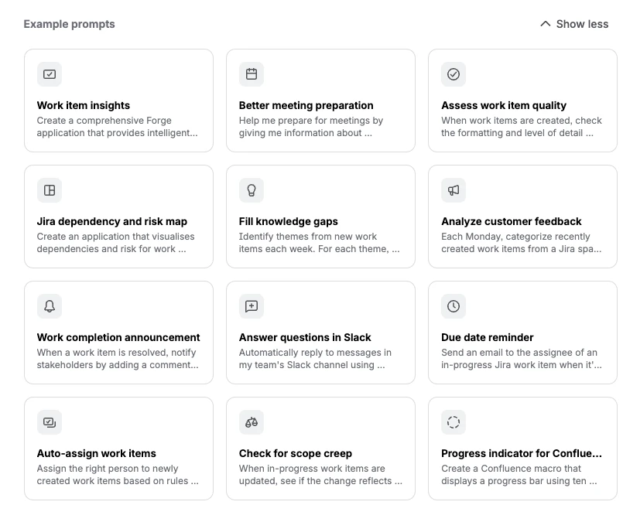623x505 pixels.
Task: Click the bell icon on Work completion announcement
Action: 50,306
